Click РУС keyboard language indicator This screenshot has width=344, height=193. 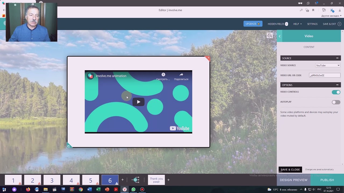[319, 190]
